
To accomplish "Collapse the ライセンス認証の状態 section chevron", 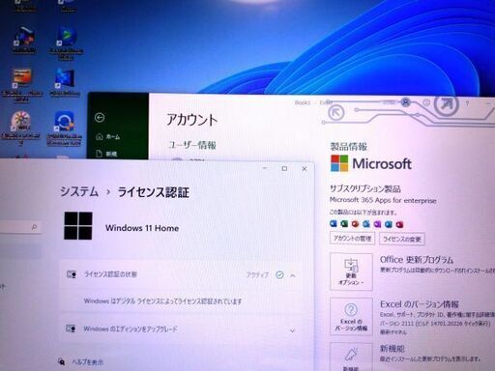I will click(x=293, y=275).
